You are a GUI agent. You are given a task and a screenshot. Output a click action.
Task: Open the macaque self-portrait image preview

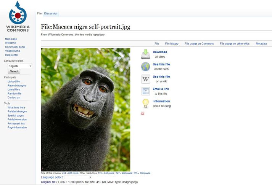point(85,110)
